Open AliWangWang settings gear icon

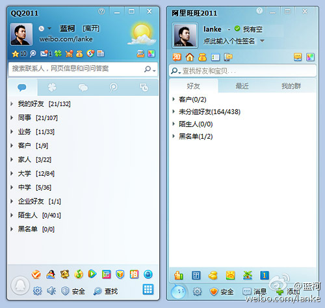point(197,292)
